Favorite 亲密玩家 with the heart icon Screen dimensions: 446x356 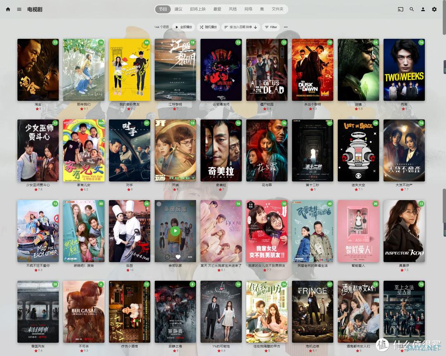(178, 257)
